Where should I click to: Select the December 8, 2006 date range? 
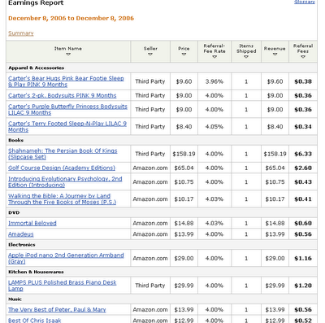pyautogui.click(x=71, y=18)
